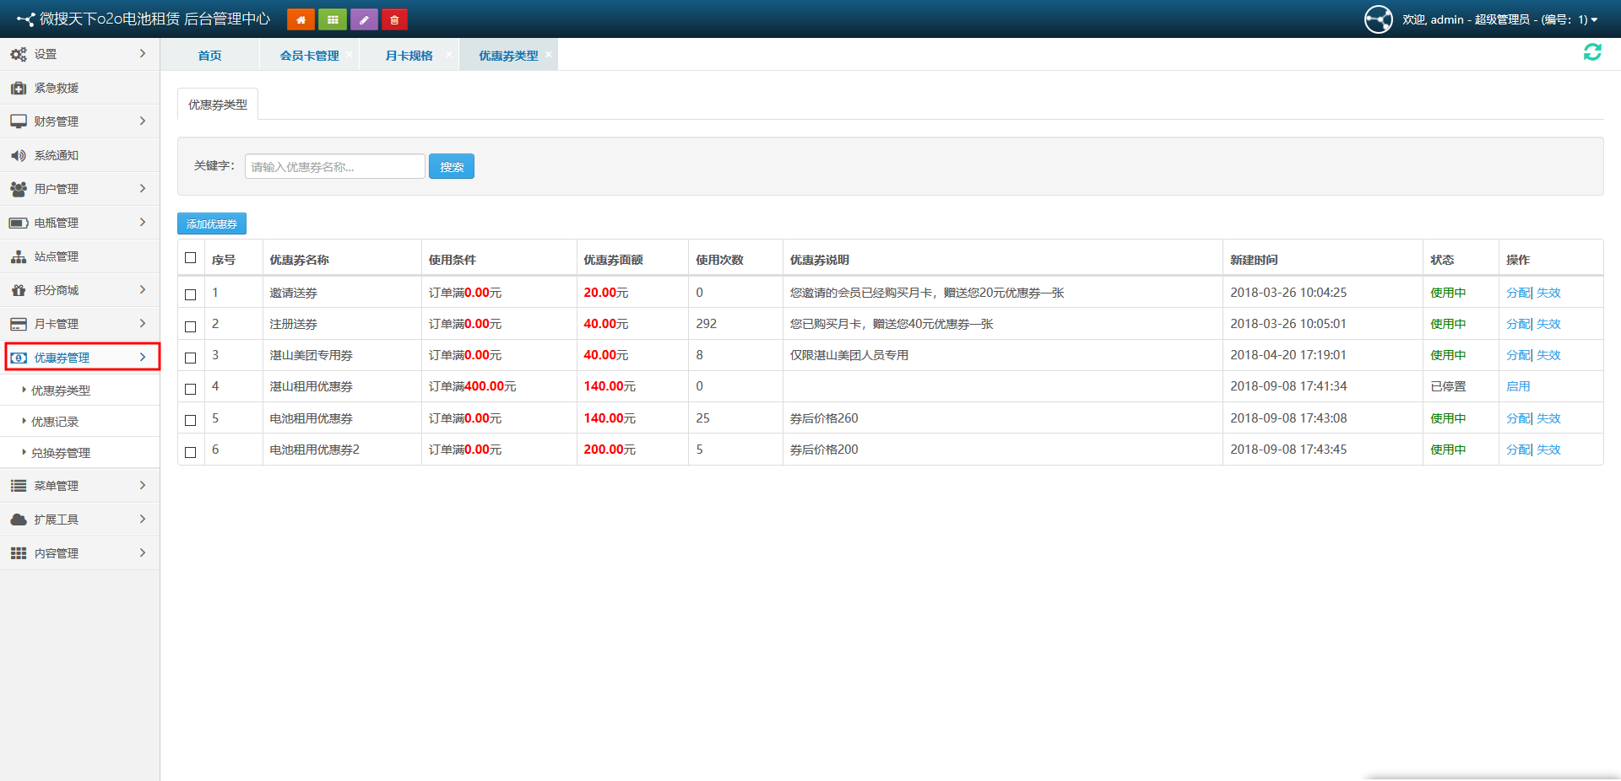Image resolution: width=1621 pixels, height=781 pixels.
Task: Click the green grid icon button
Action: (x=333, y=19)
